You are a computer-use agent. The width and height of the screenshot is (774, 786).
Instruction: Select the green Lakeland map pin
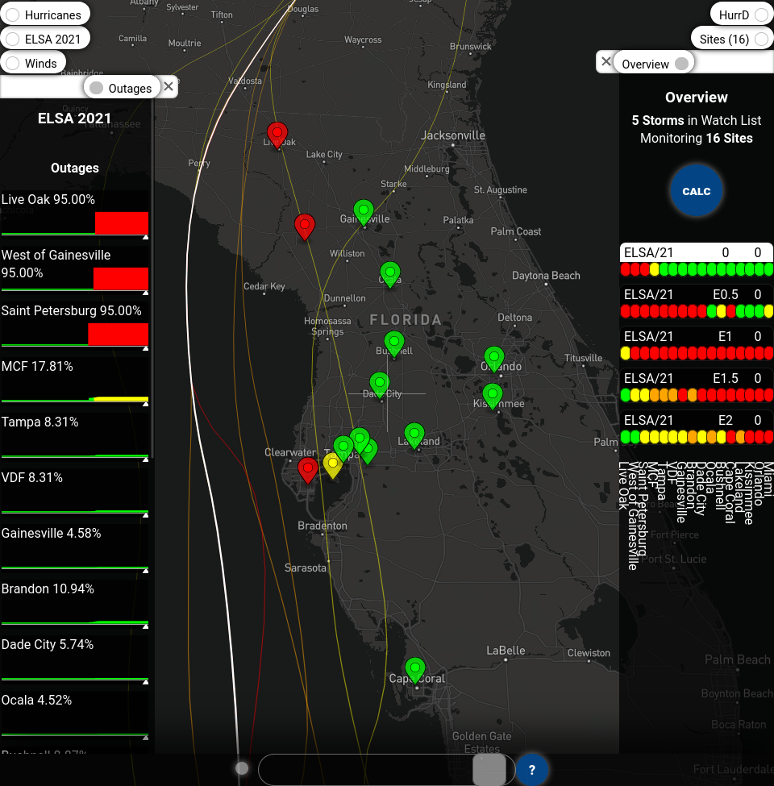414,435
